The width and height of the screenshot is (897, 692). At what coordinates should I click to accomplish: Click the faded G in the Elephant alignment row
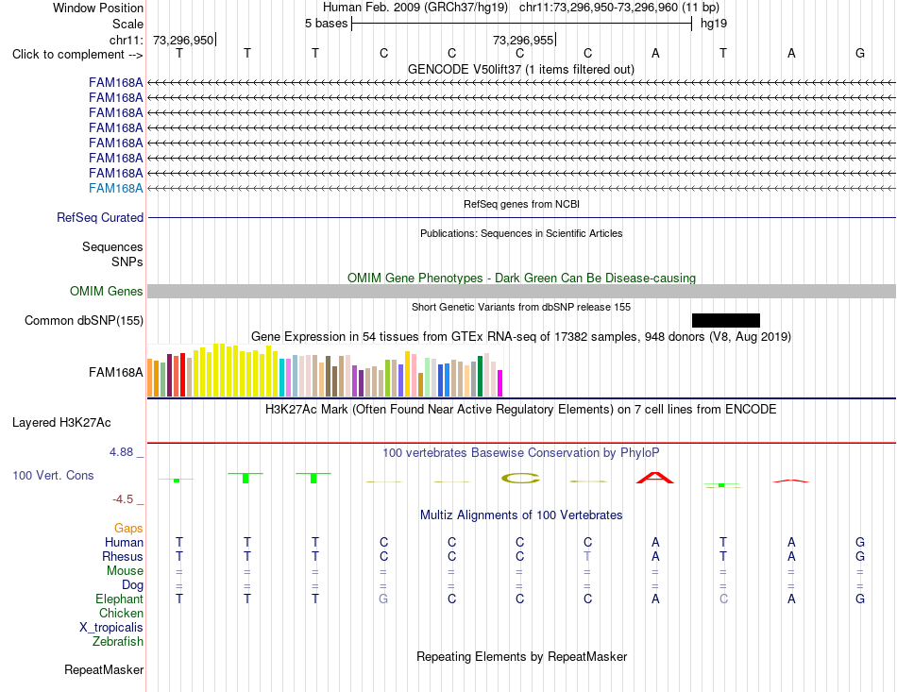(x=383, y=599)
